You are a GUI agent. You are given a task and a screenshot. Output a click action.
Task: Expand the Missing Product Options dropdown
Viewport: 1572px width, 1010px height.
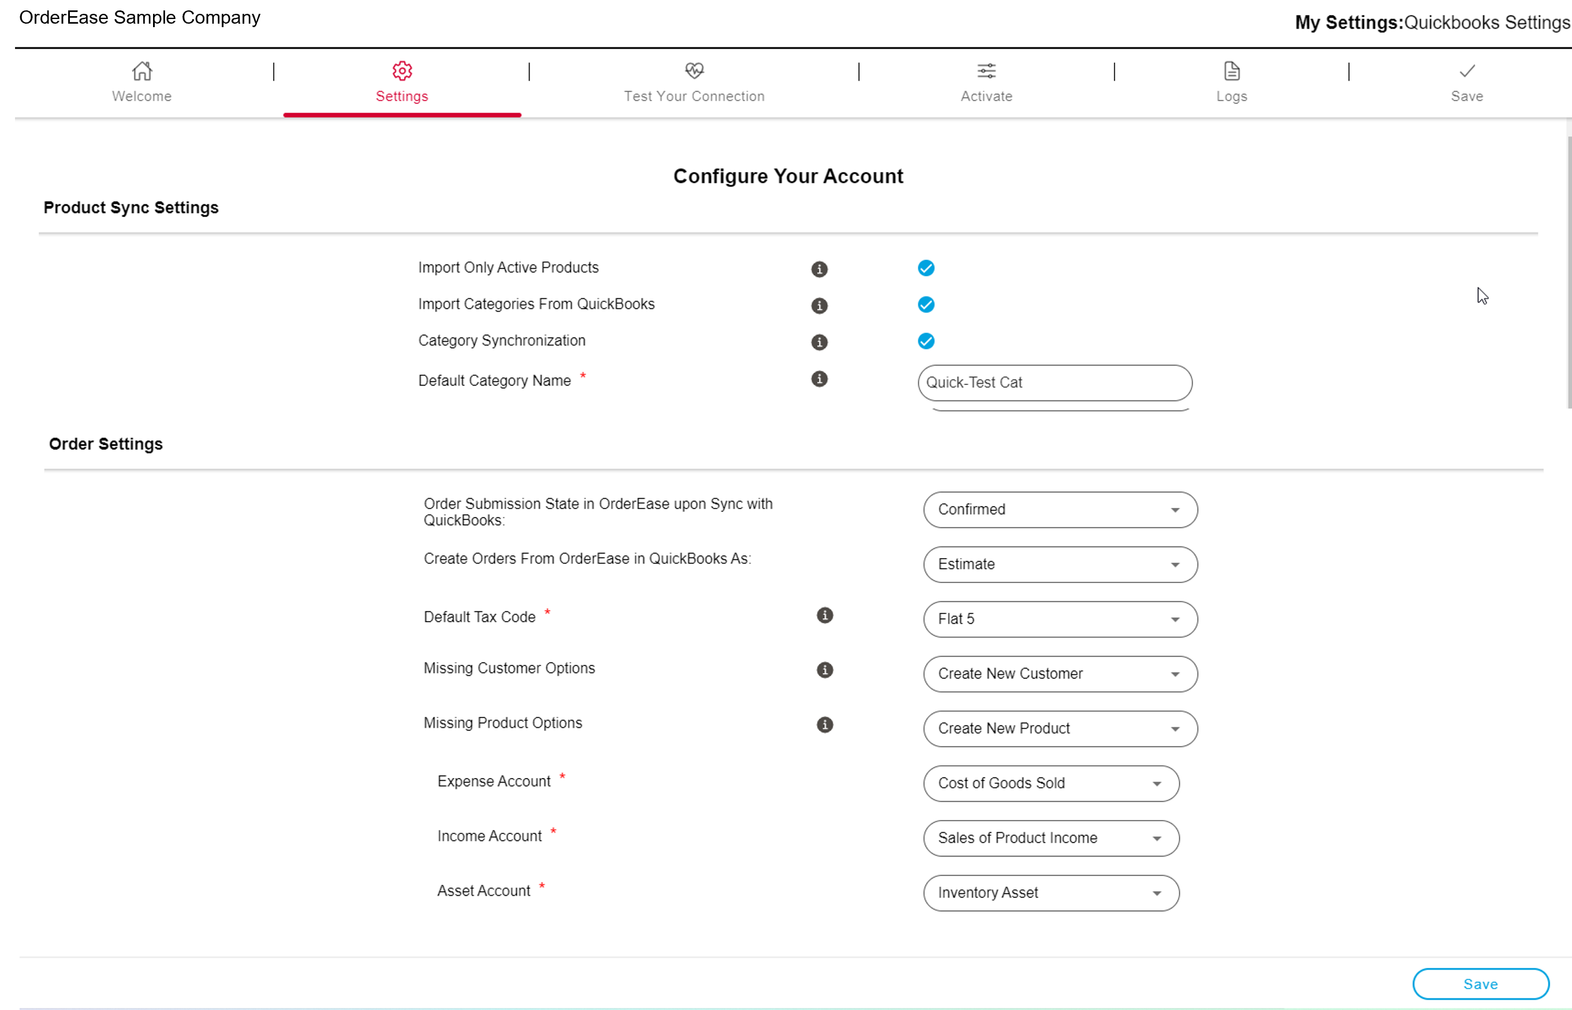click(x=1176, y=728)
